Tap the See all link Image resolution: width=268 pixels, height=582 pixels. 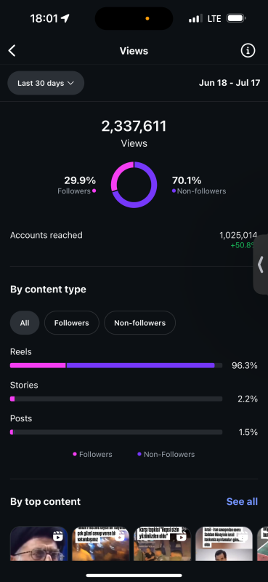(242, 501)
